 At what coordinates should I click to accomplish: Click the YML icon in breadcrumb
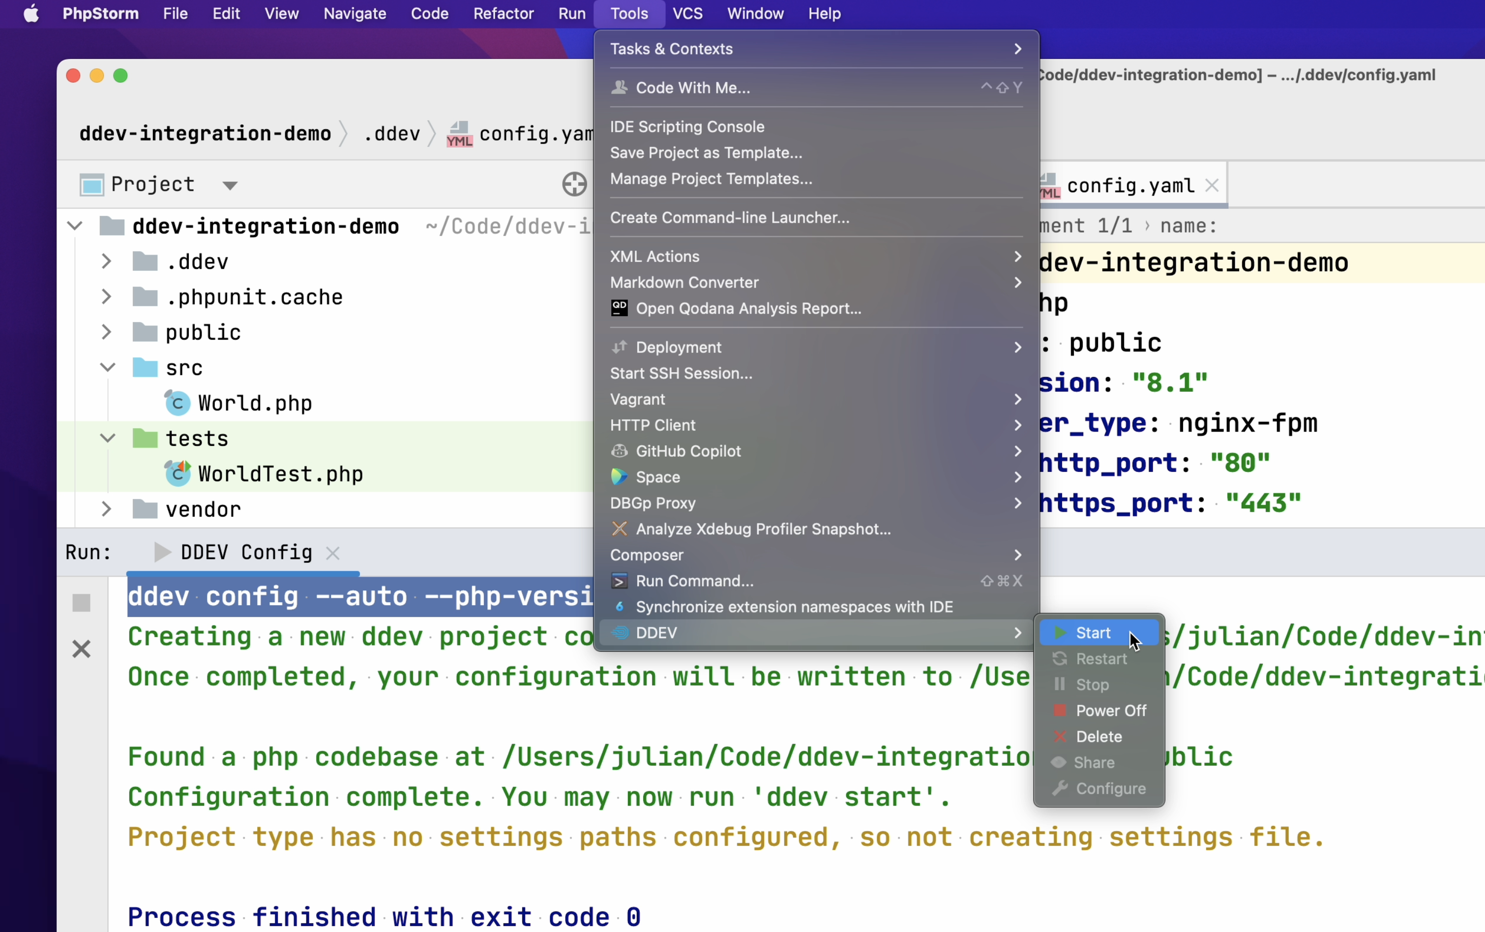[x=459, y=134]
